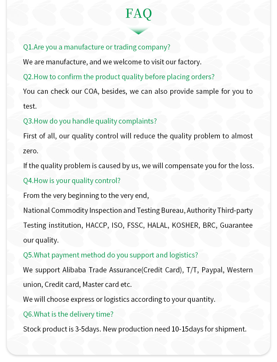277x362 pixels.
Task: Open the Q6 delivery time question
Action: point(68,314)
